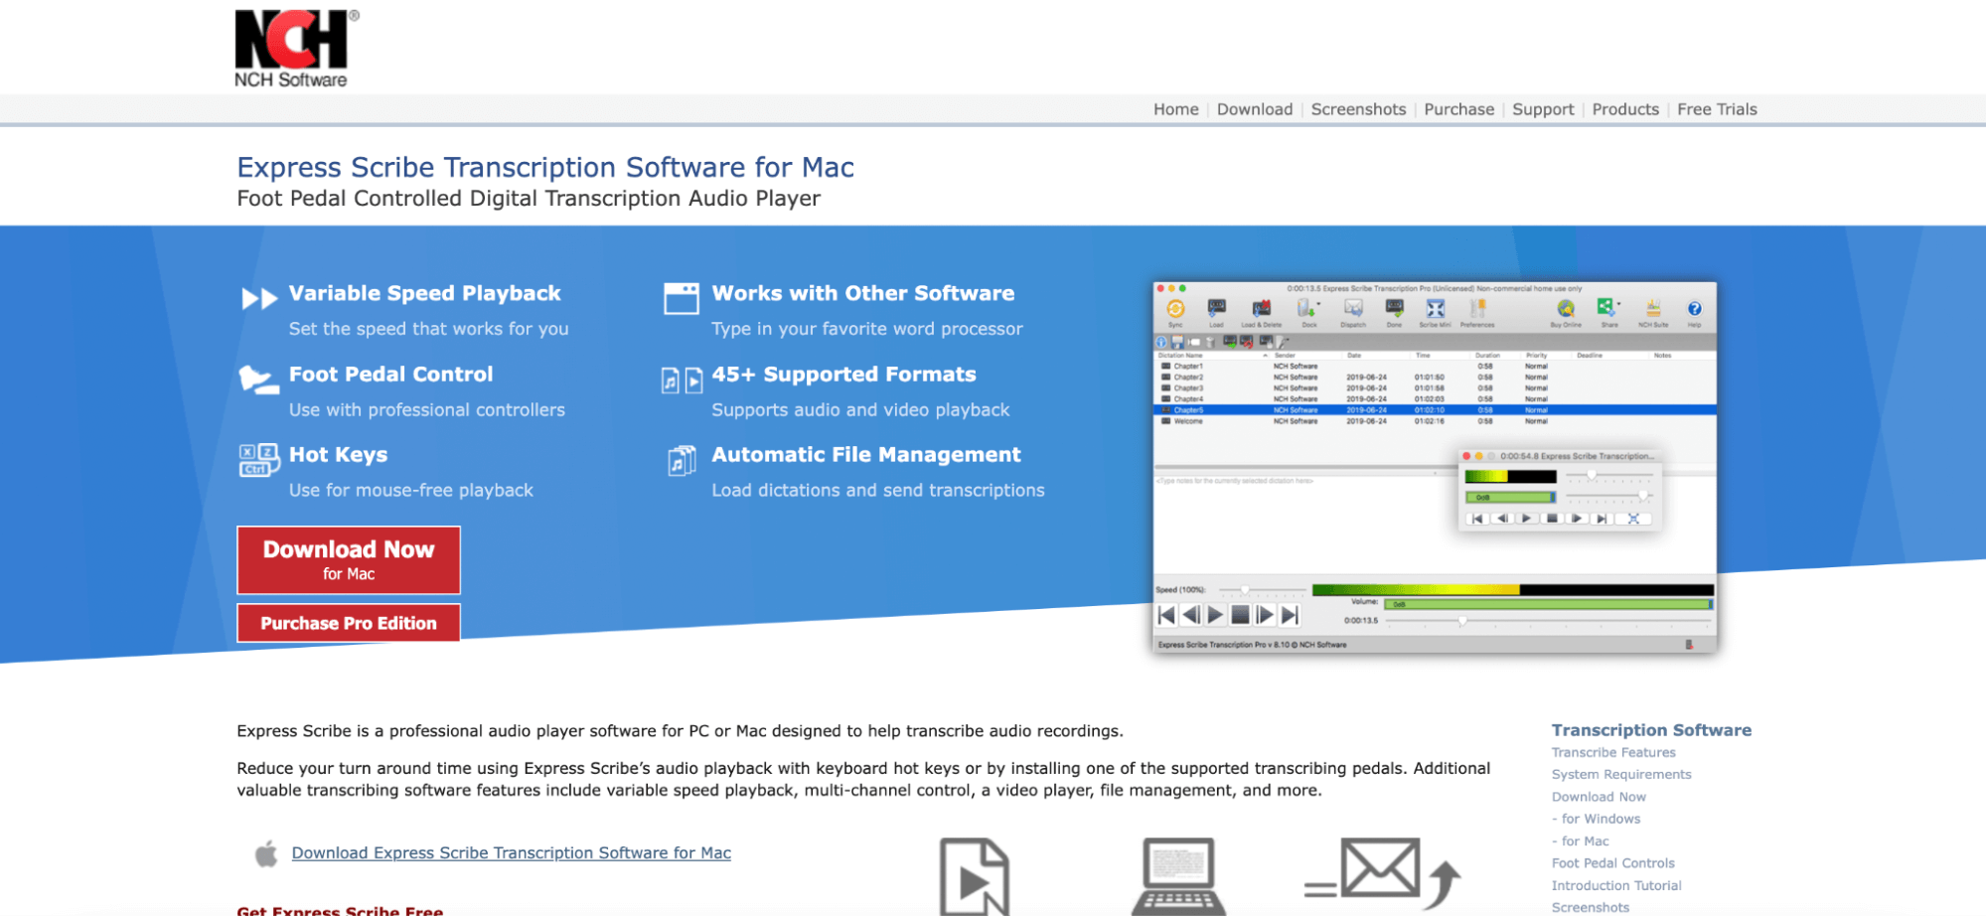Image resolution: width=1986 pixels, height=917 pixels.
Task: Click Help question mark icon in Express Scribe toolbar
Action: click(x=1694, y=309)
